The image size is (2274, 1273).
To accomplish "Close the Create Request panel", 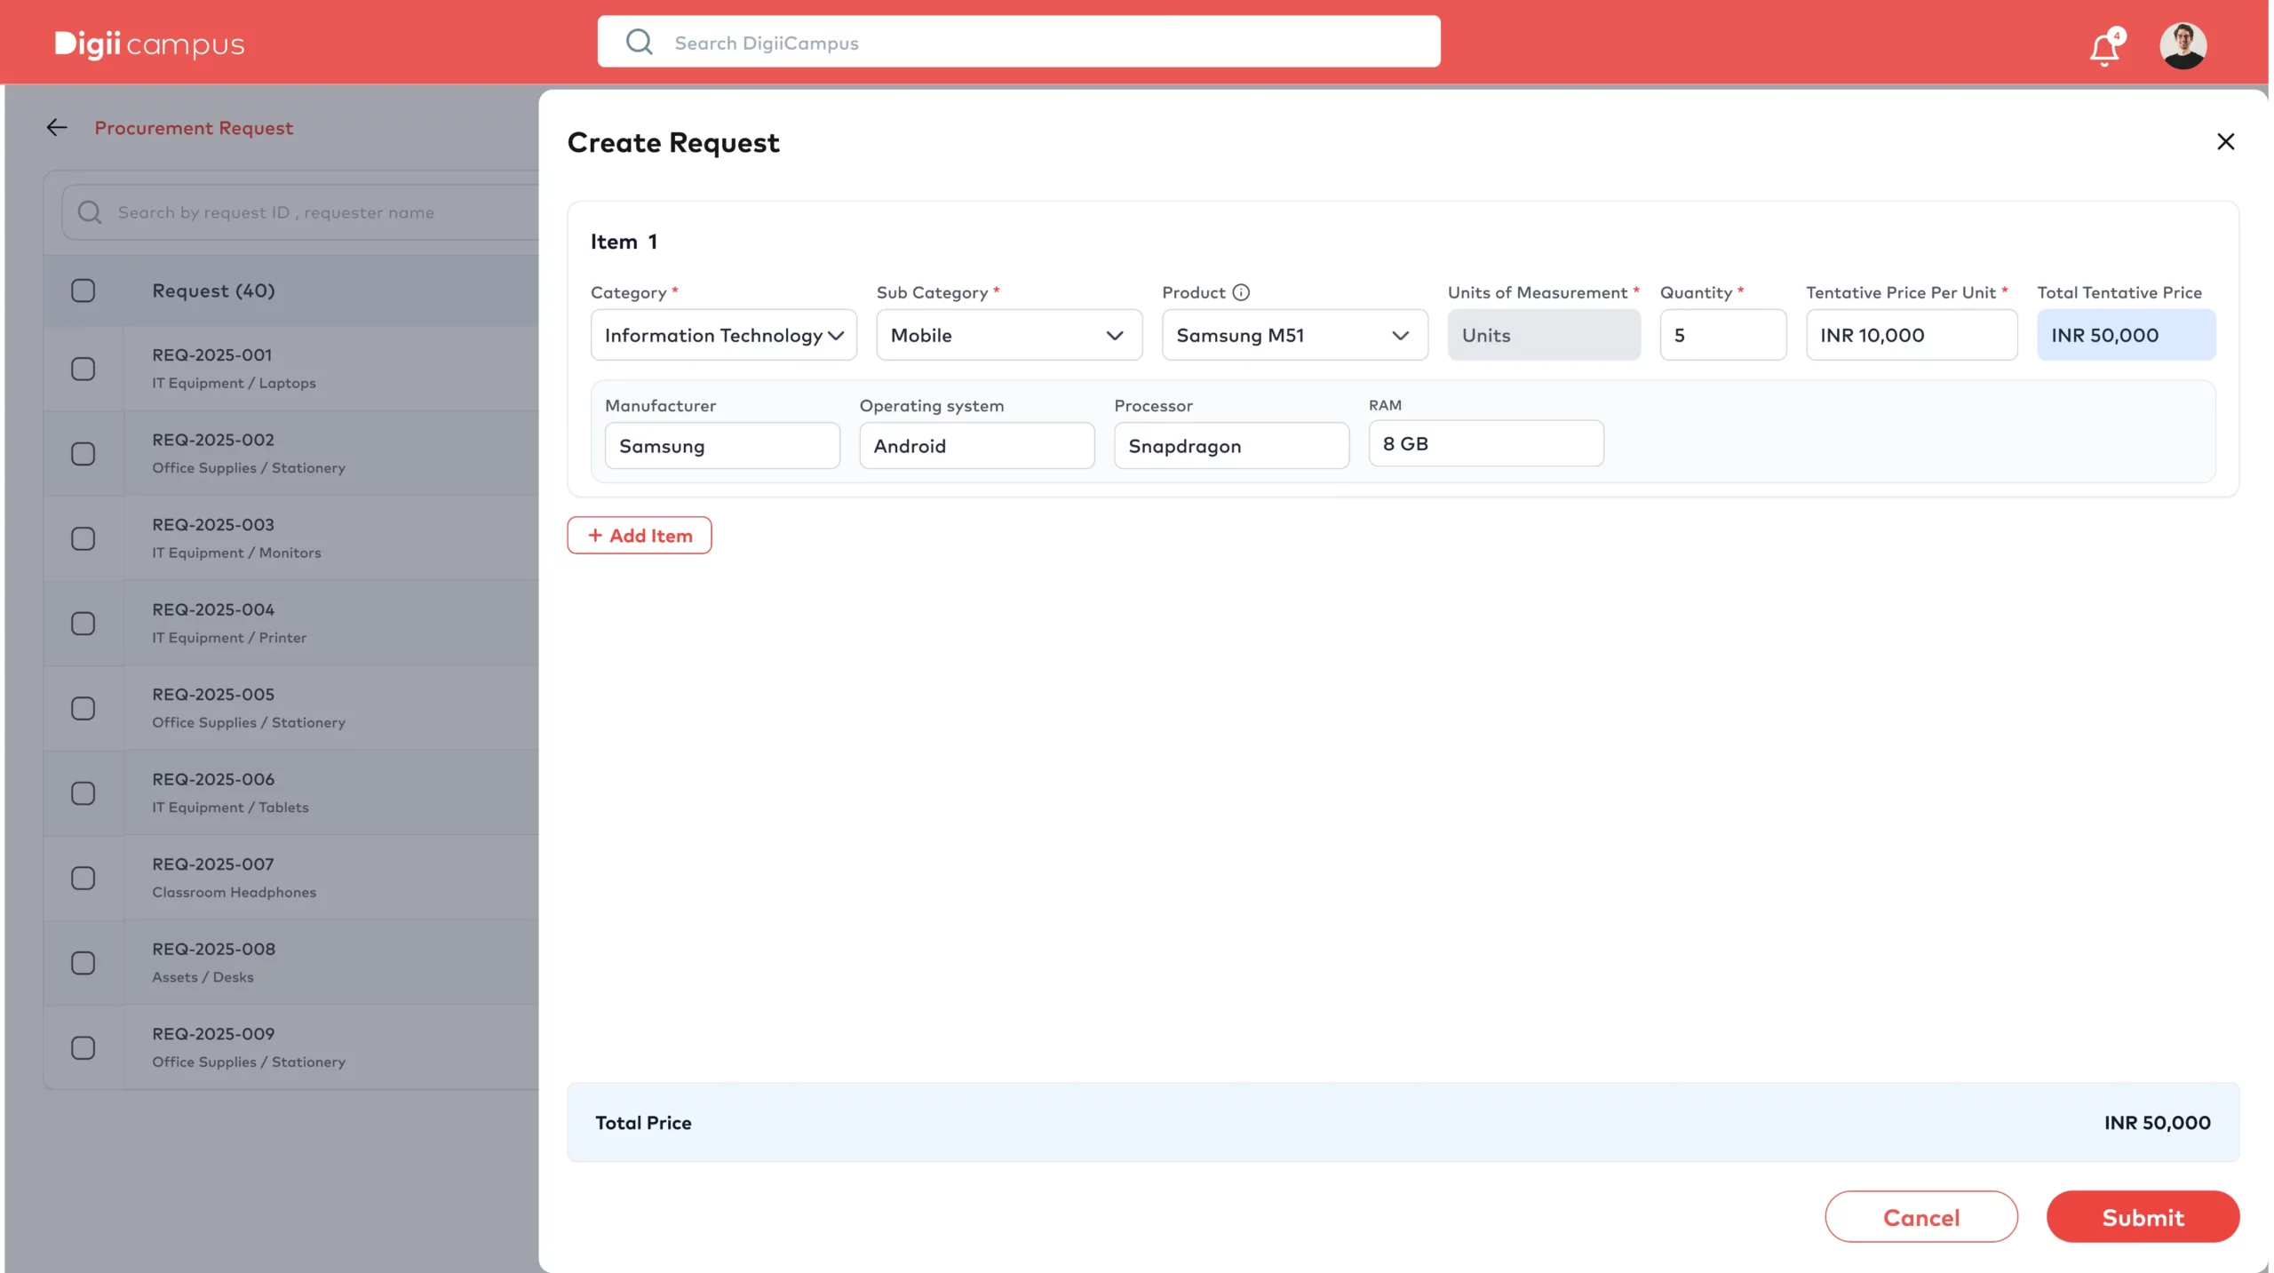I will point(2224,142).
